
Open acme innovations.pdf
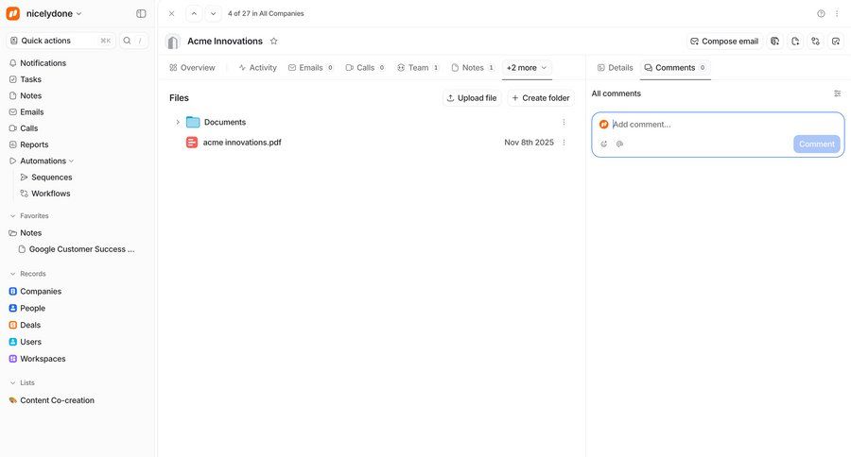click(x=242, y=142)
